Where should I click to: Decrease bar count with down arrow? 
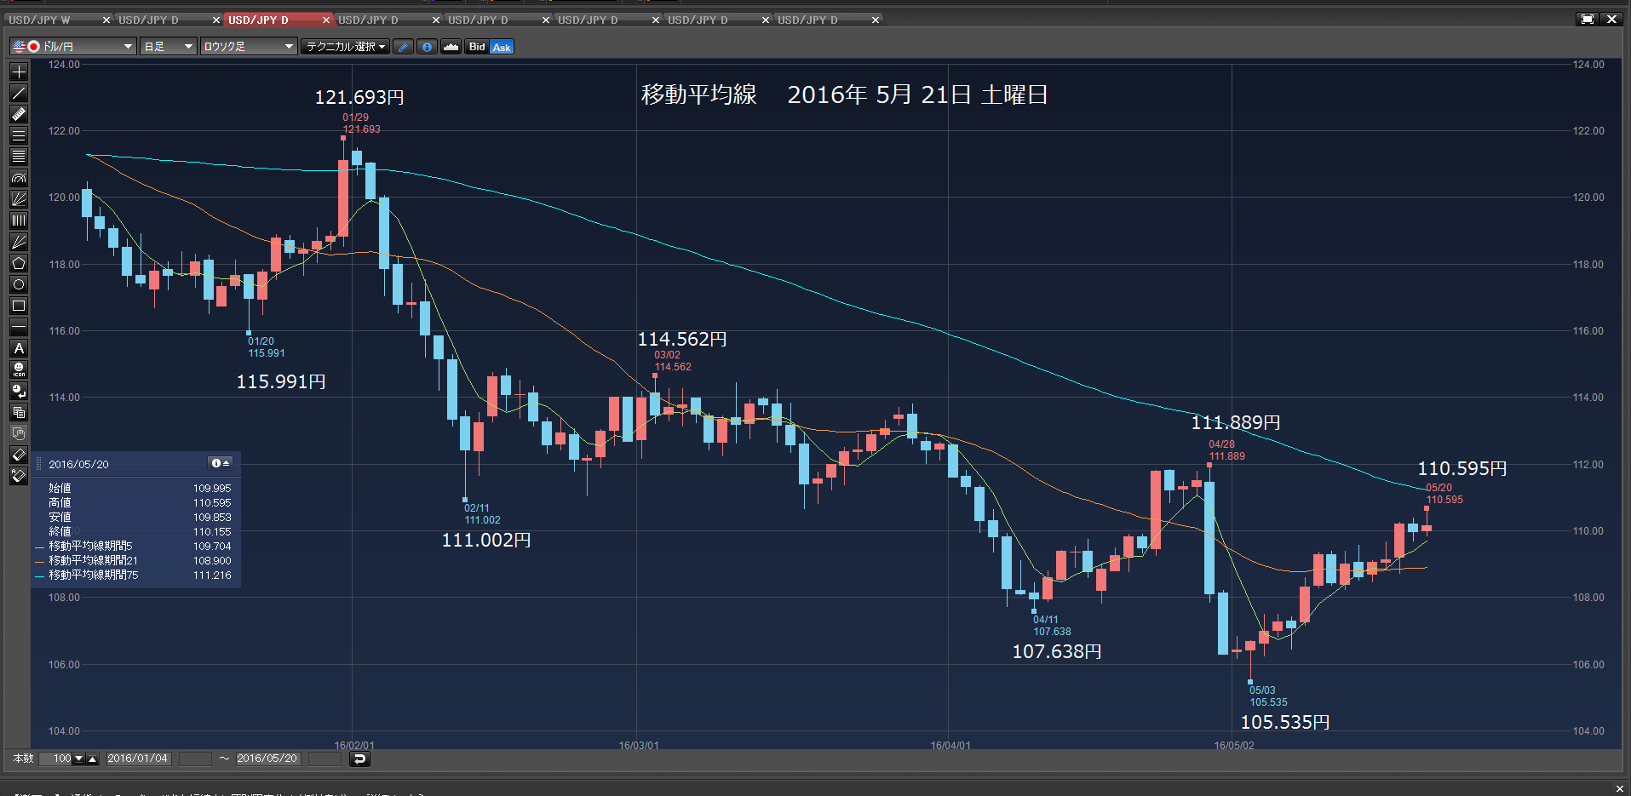79,759
